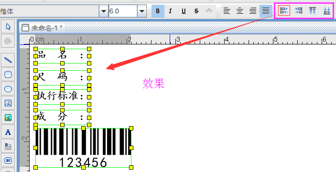Select the barcode drawing tool
Screen dimensions: 336x172
pyautogui.click(x=8, y=161)
